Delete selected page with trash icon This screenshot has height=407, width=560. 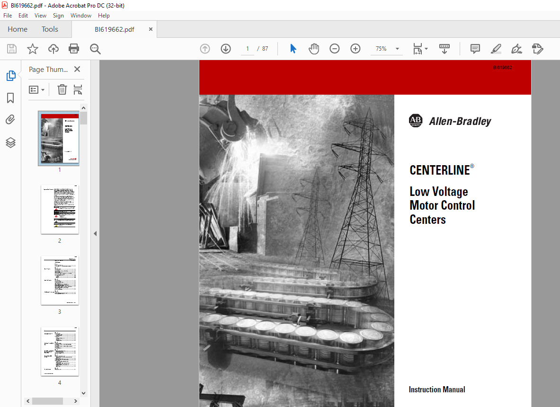(x=62, y=89)
